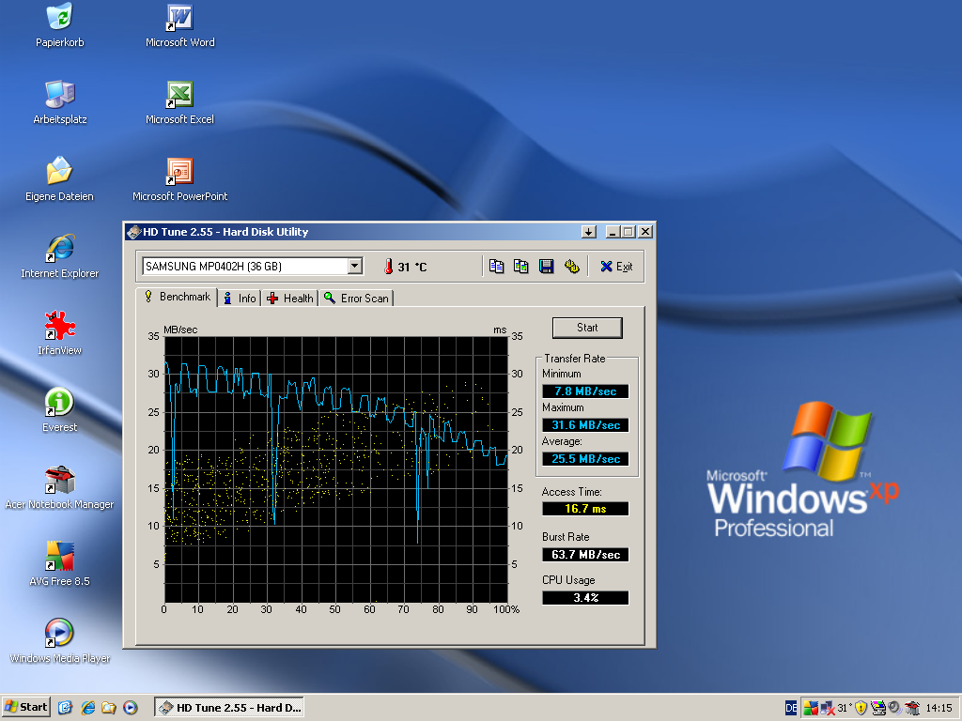Switch to the Health tab
This screenshot has height=721, width=962.
(x=289, y=298)
